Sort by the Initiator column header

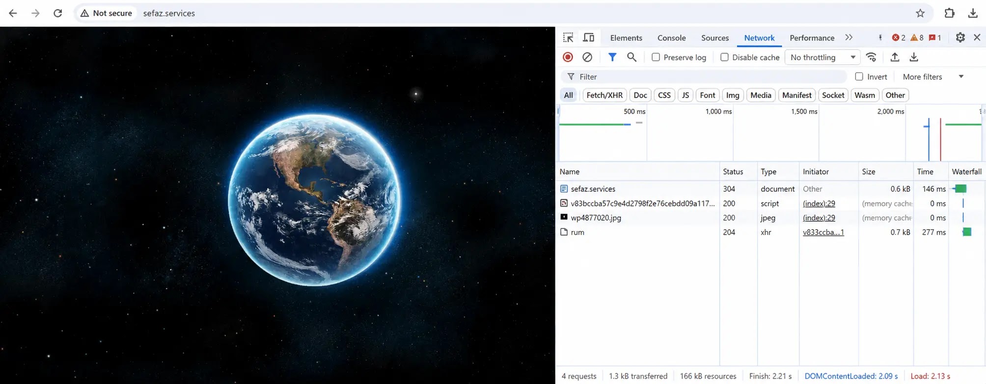[x=816, y=172]
